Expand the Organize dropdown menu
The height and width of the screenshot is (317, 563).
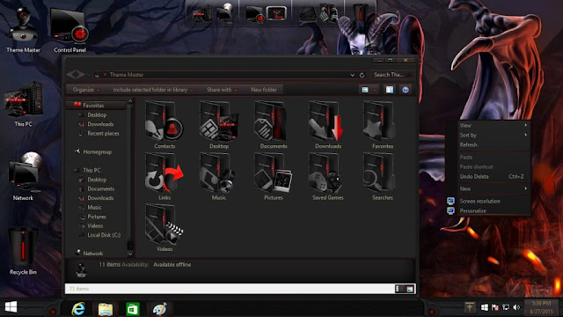[86, 90]
